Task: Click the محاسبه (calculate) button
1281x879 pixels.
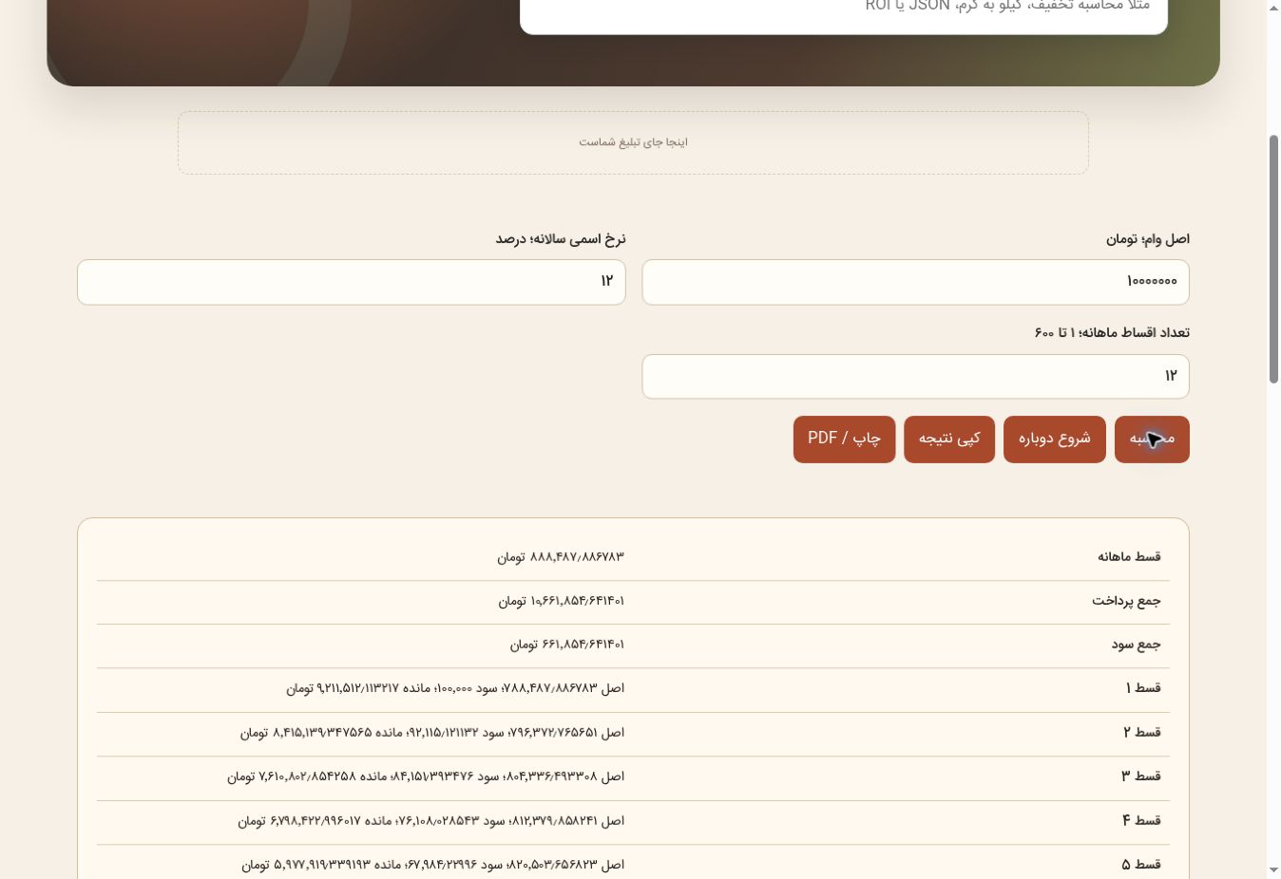Action: (1152, 439)
